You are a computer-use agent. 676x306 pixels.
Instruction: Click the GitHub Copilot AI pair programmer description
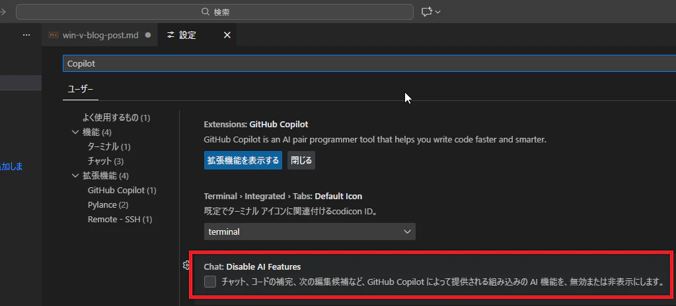pos(375,140)
